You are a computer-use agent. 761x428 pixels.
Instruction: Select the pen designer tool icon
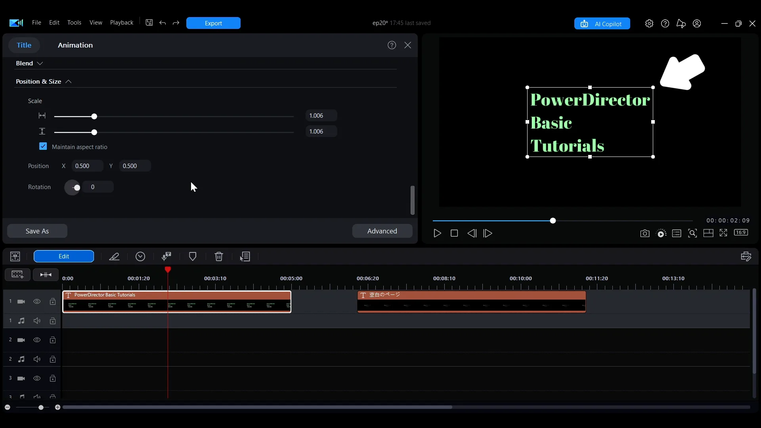pyautogui.click(x=114, y=256)
